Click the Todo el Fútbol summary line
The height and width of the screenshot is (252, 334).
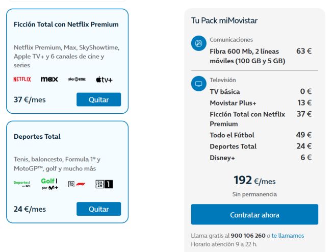[x=232, y=135]
